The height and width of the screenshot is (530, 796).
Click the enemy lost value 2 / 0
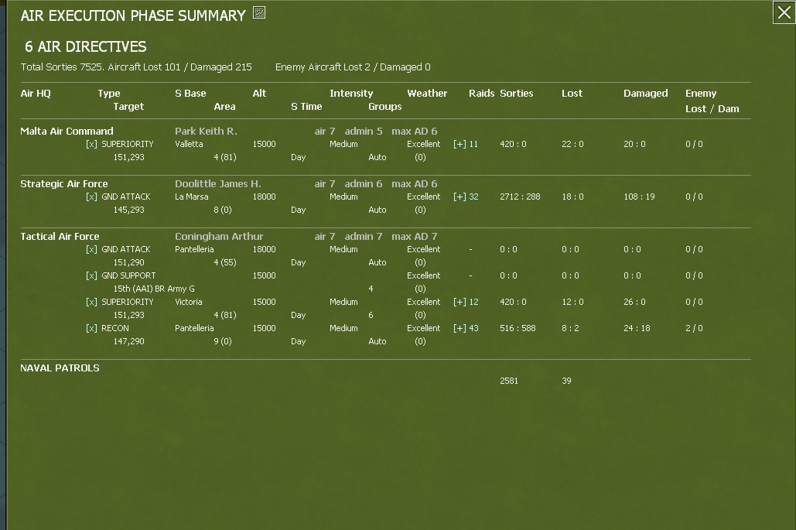point(694,329)
